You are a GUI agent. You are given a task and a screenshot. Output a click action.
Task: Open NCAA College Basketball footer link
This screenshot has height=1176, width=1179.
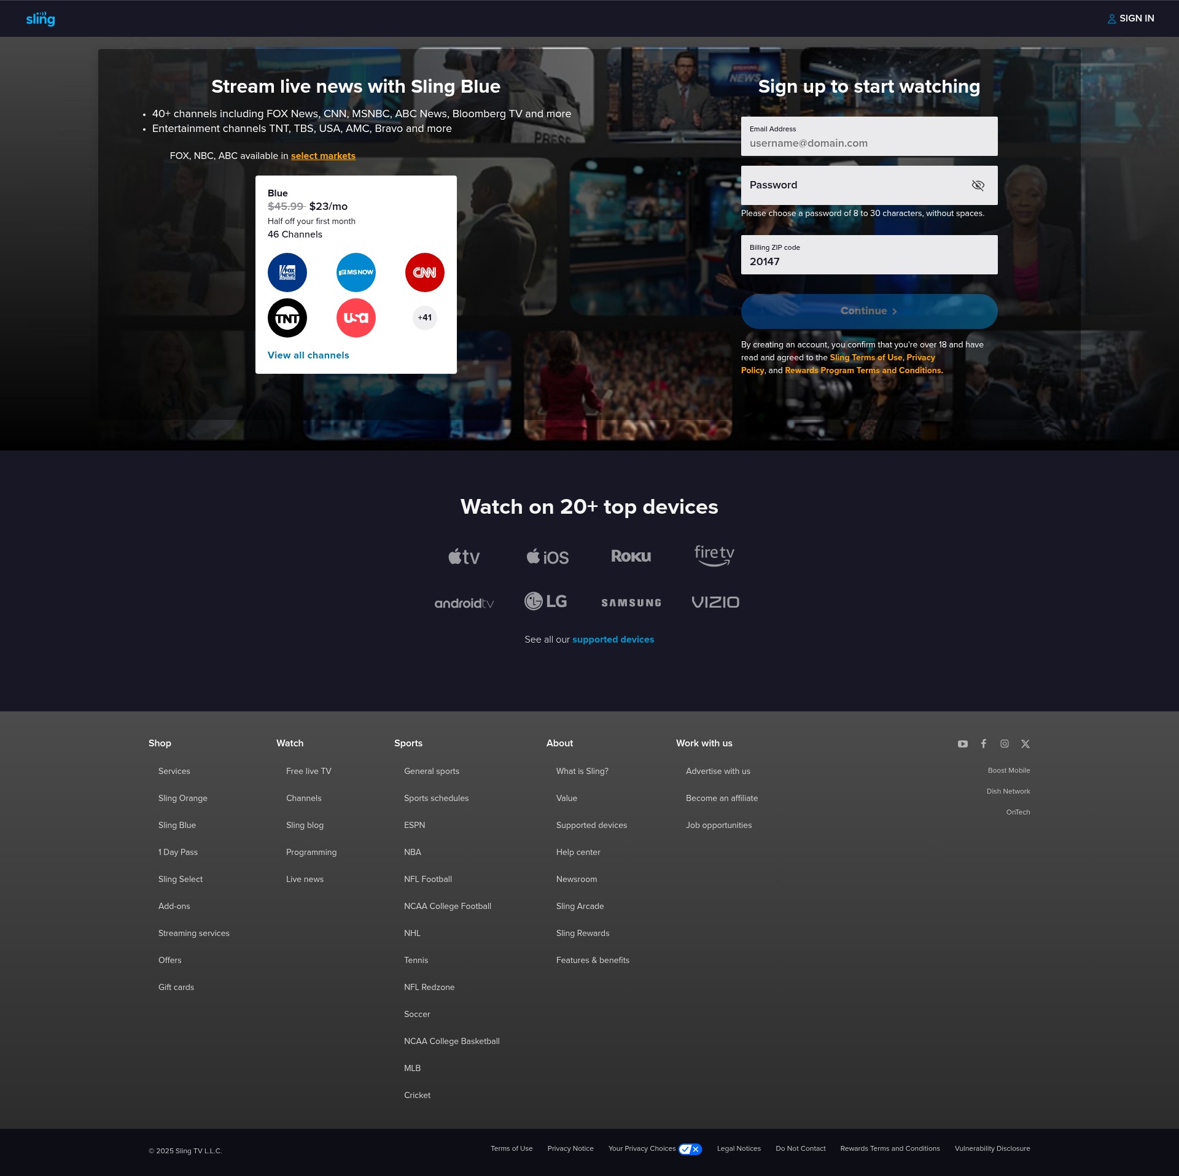coord(452,1041)
